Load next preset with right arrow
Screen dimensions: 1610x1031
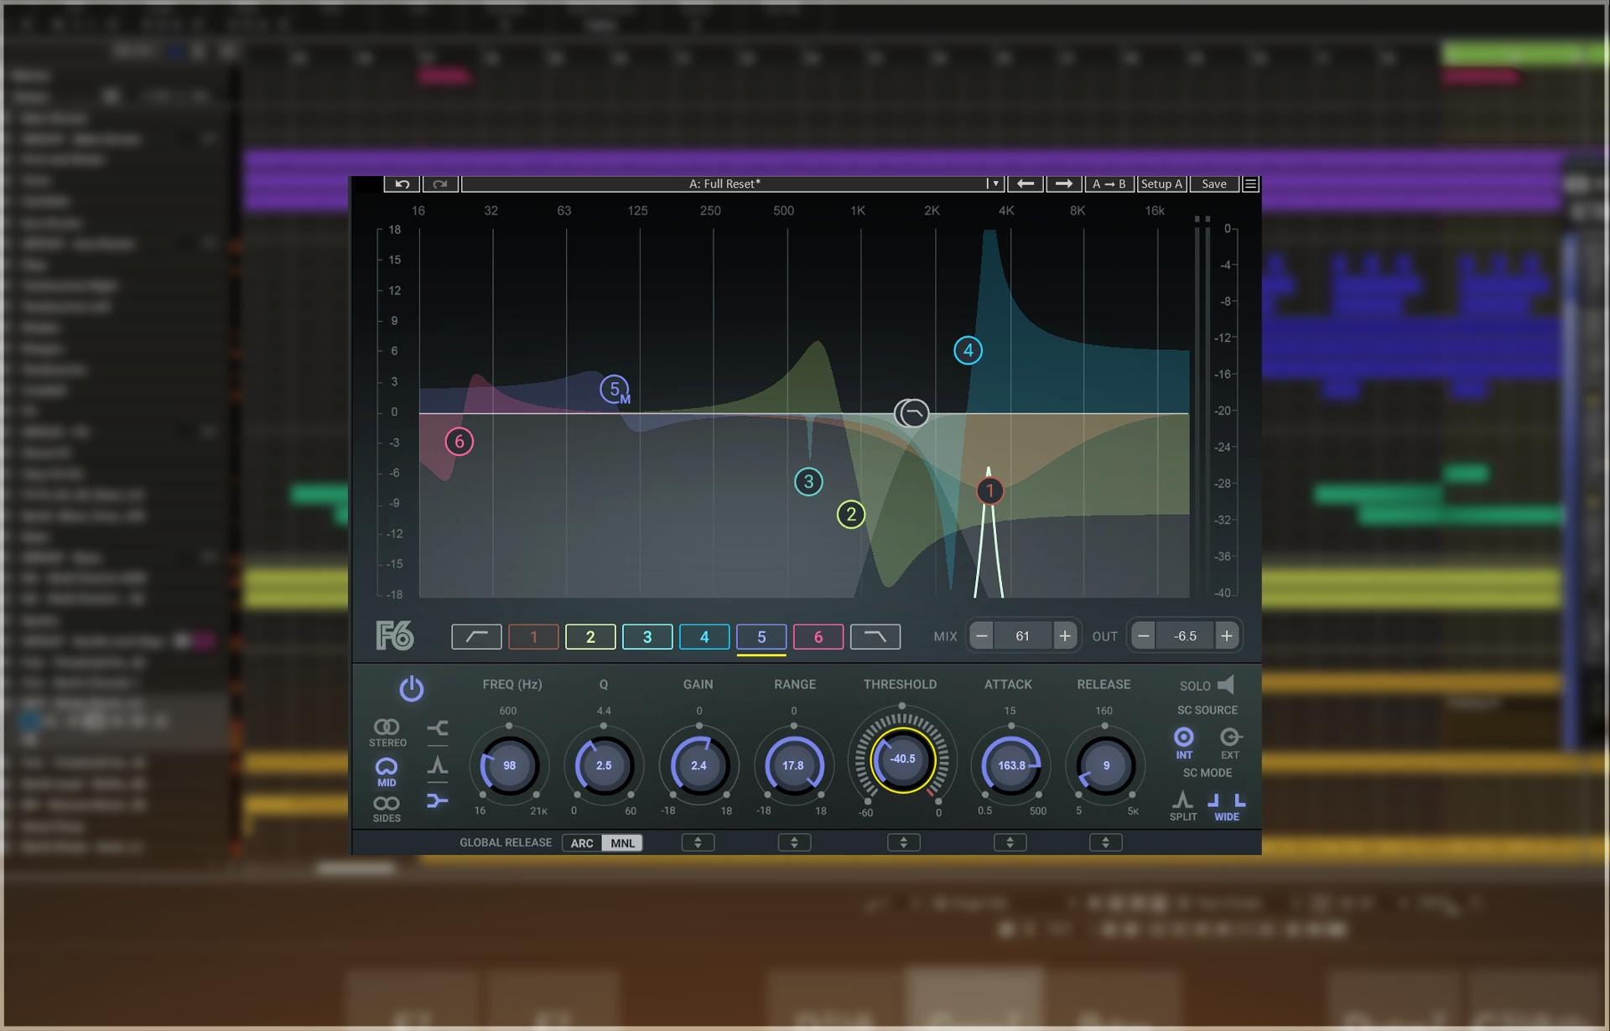[1063, 184]
